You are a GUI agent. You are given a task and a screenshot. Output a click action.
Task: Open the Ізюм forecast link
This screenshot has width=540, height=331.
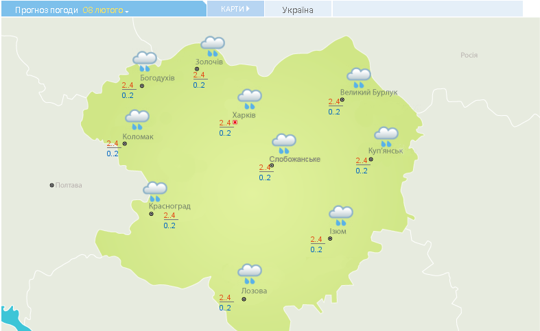point(338,231)
